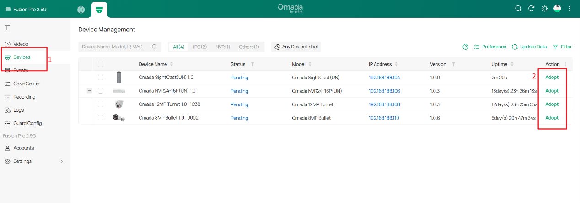Open global search magnifier in header
The width and height of the screenshot is (580, 203).
(518, 9)
